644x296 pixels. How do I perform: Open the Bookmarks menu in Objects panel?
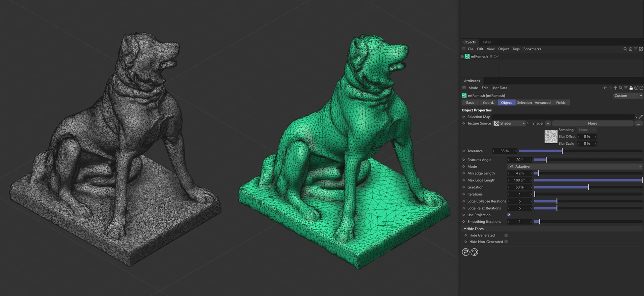(x=532, y=49)
